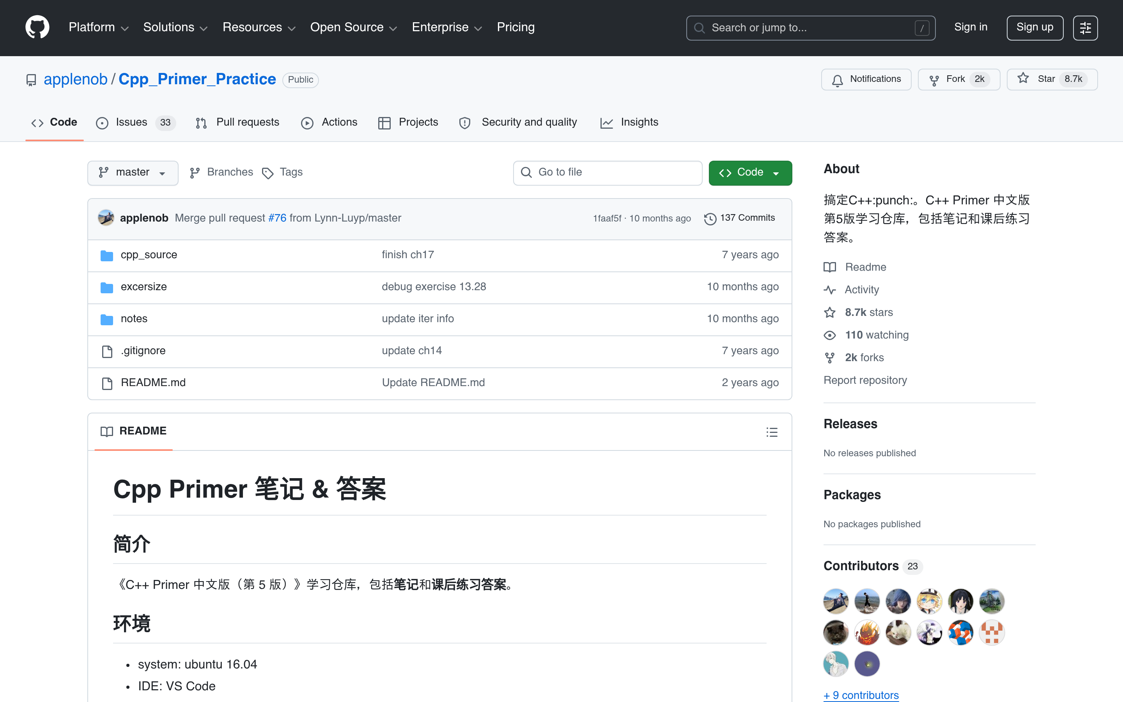Open the 137 Commits history
1123x702 pixels.
(x=739, y=218)
